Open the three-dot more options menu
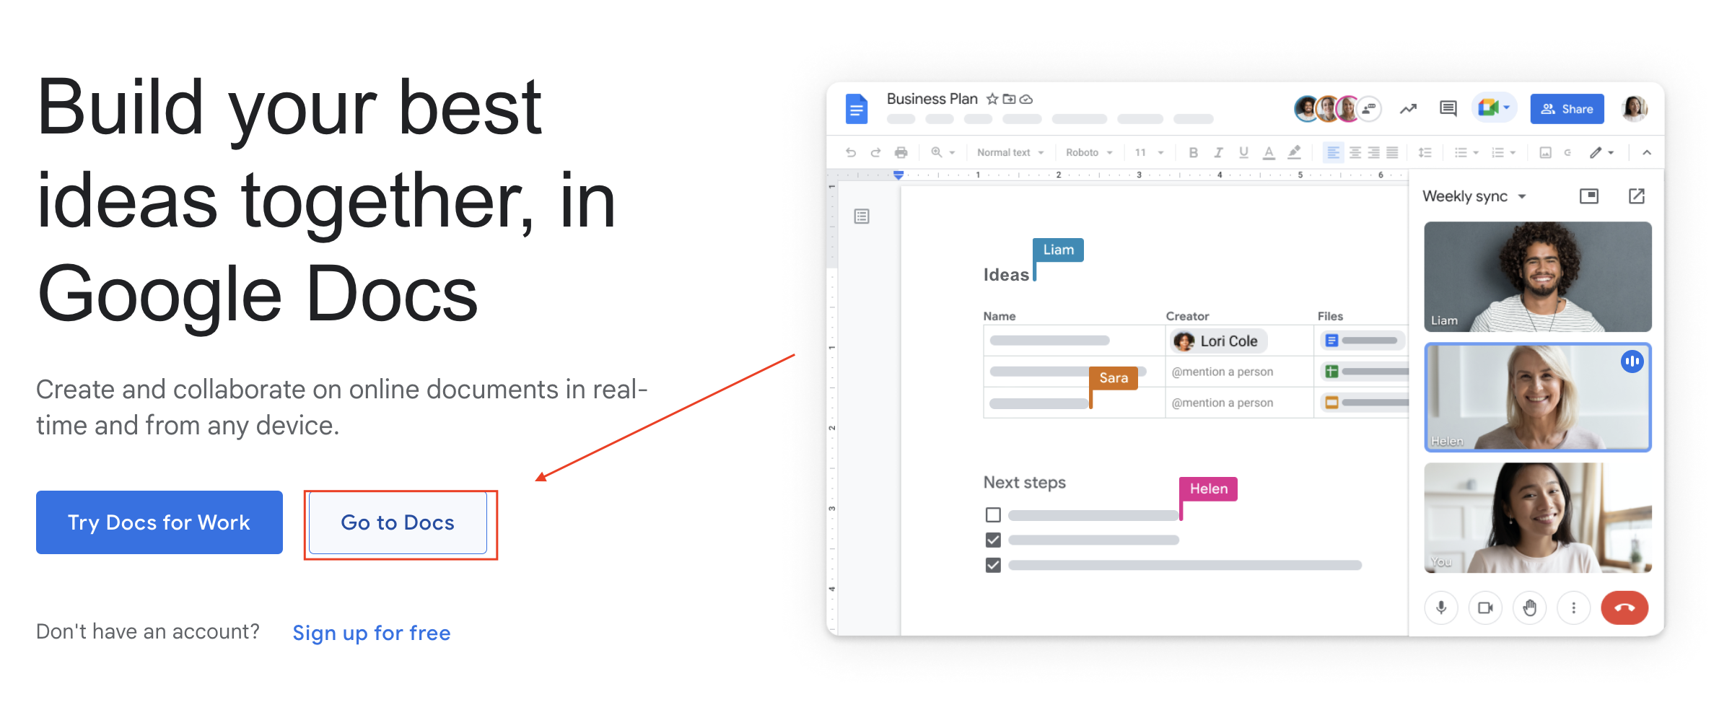 click(1573, 608)
